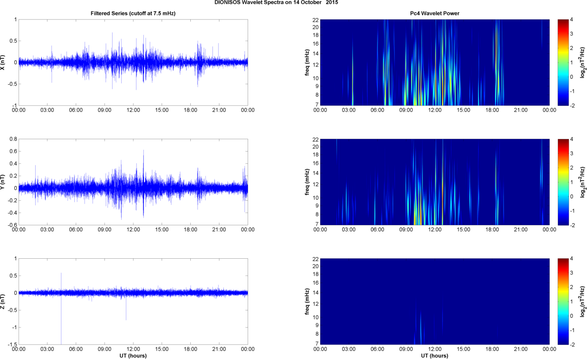
Task: Open the Y component filtered time series plot
Action: click(x=133, y=182)
